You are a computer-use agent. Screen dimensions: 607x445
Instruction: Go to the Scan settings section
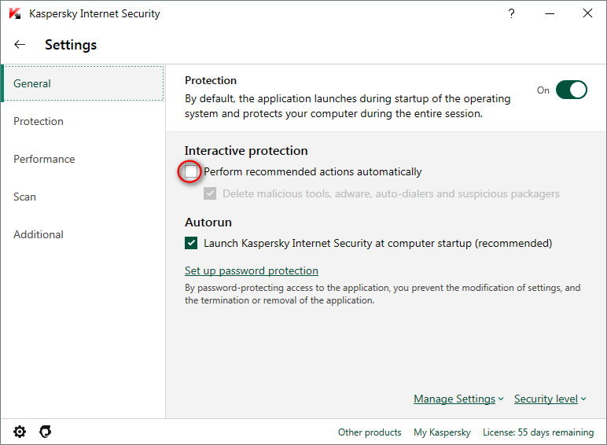pyautogui.click(x=24, y=197)
